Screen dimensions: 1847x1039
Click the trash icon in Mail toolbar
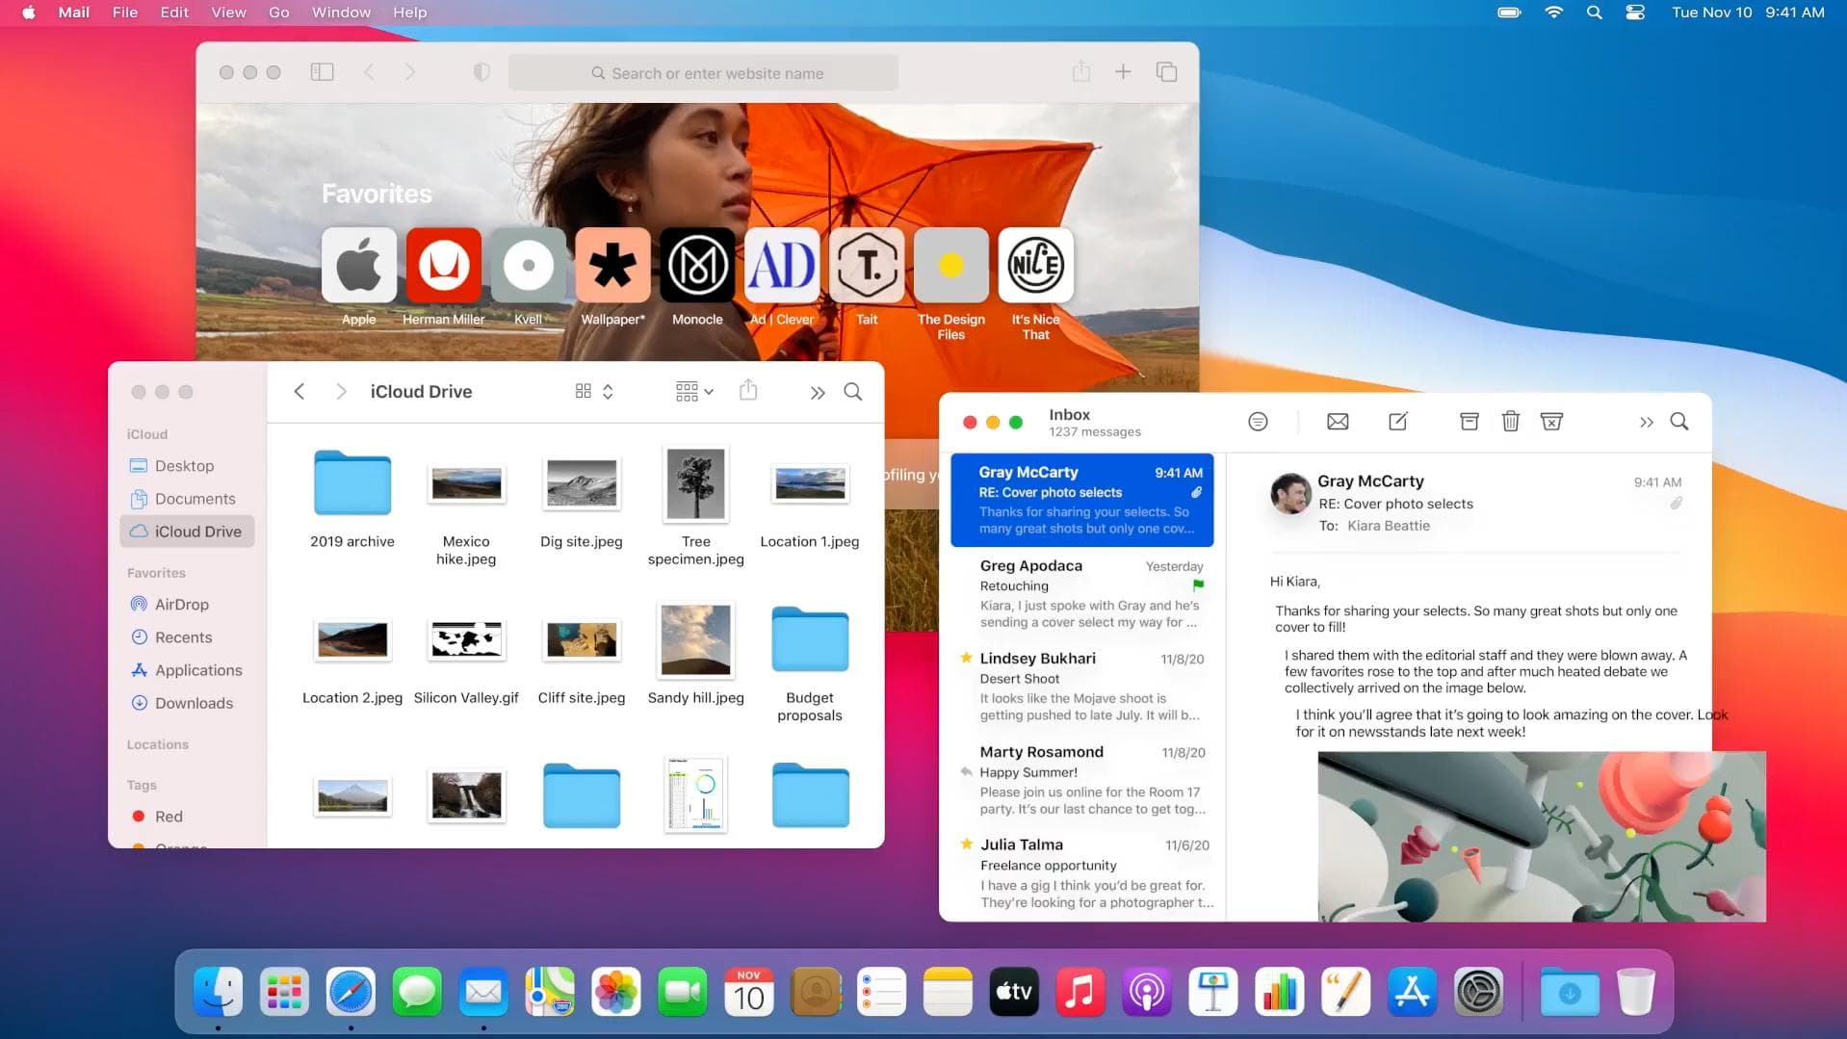[1510, 422]
